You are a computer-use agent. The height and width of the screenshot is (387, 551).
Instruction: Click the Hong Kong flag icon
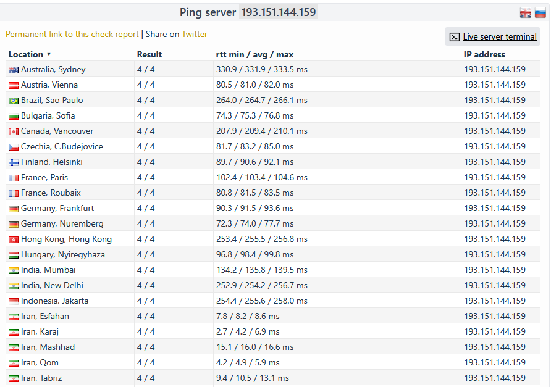click(14, 239)
